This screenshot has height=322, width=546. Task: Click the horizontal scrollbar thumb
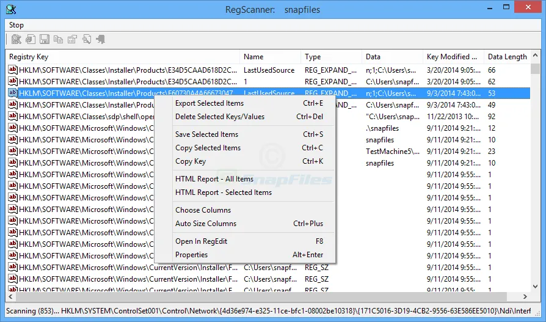click(x=261, y=296)
